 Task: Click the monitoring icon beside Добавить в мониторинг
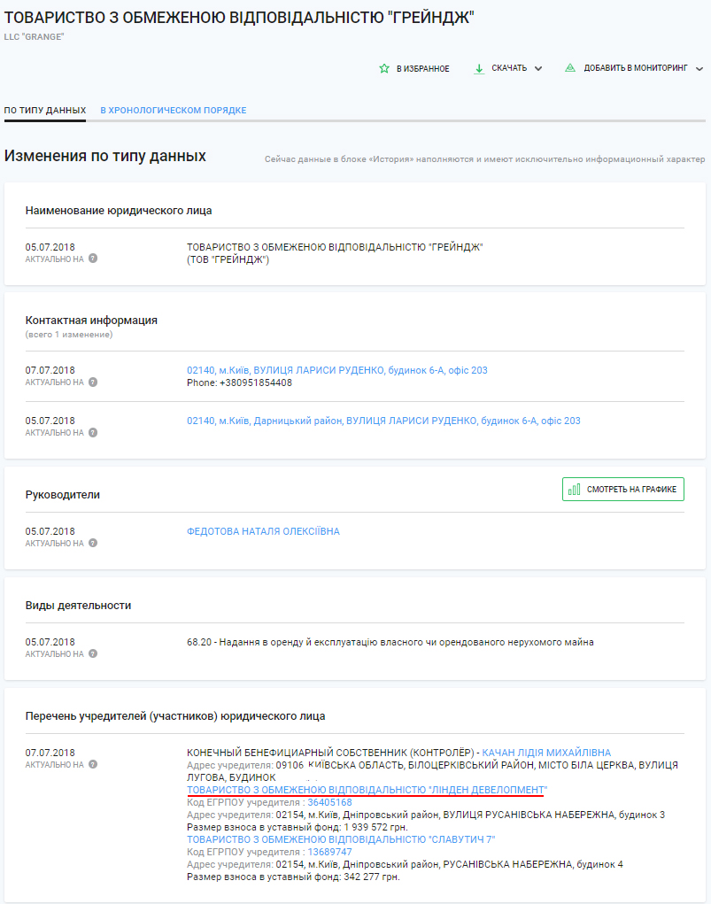pos(570,68)
